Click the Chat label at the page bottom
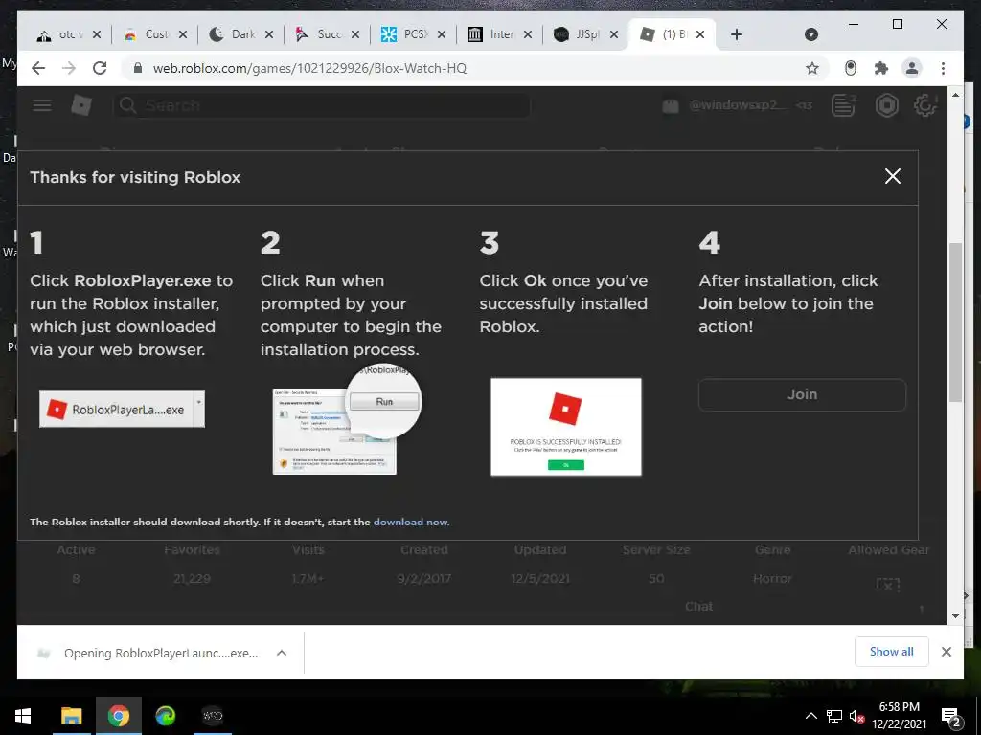Screen dimensions: 981x735 698,606
